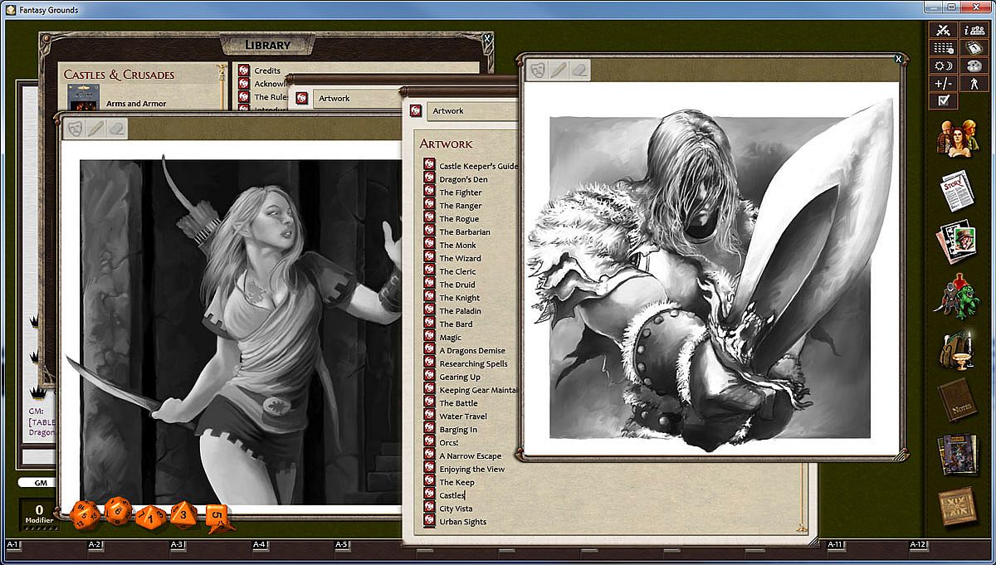The height and width of the screenshot is (565, 996).
Task: Pick up the orange d20 die
Action: [x=87, y=514]
